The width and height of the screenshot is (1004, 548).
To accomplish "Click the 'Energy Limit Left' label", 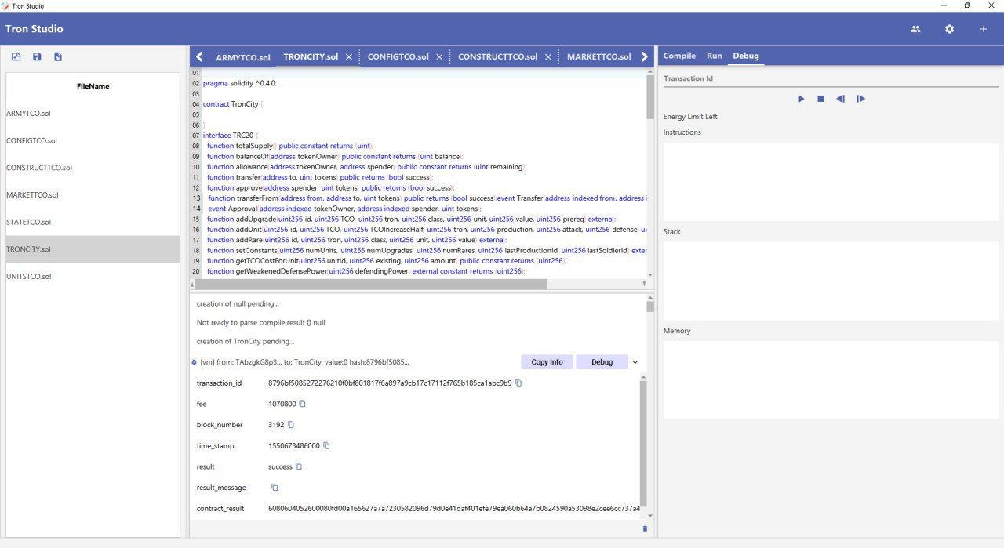I will [690, 117].
